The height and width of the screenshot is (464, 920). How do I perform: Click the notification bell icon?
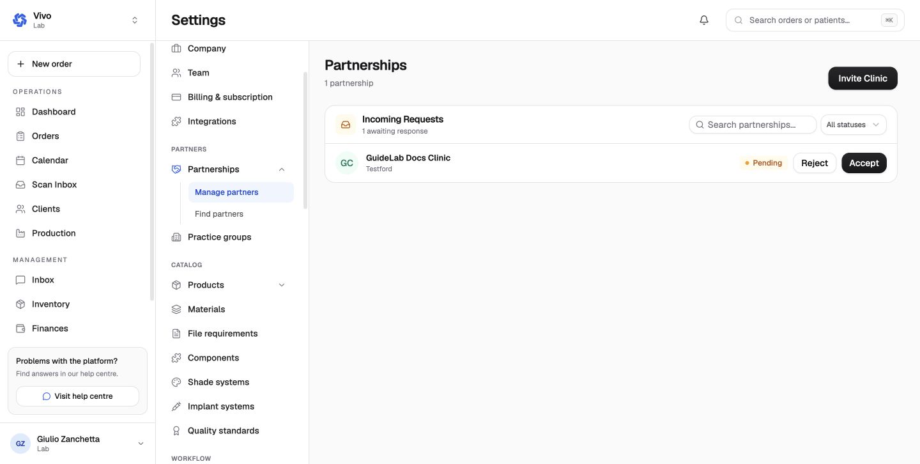pyautogui.click(x=704, y=20)
